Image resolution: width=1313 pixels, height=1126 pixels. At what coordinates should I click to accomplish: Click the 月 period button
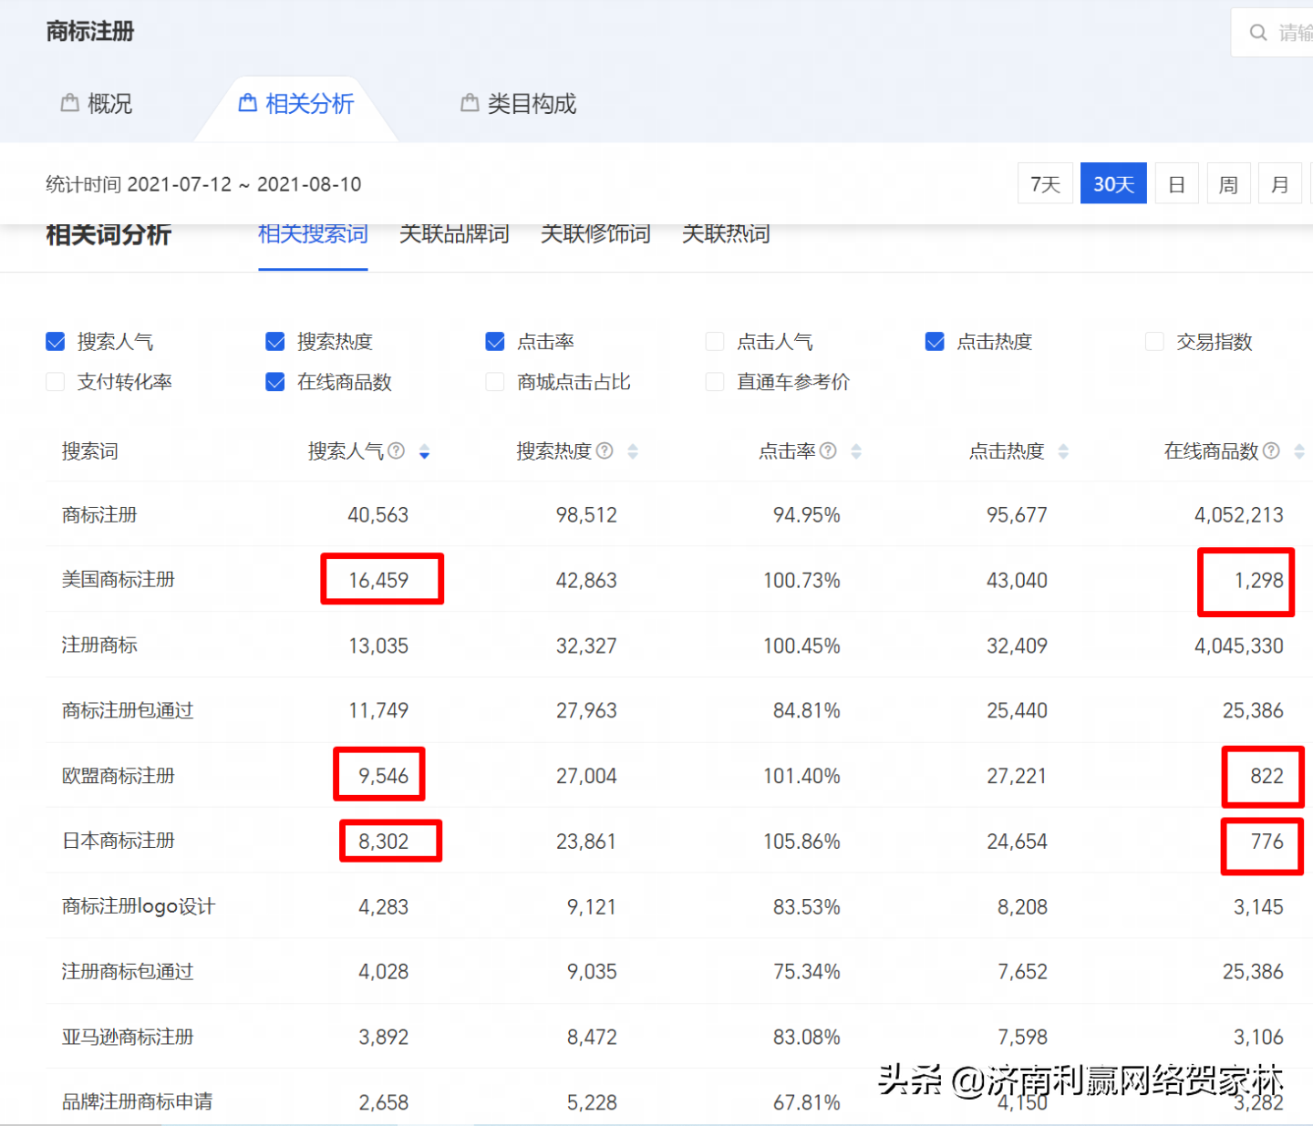pyautogui.click(x=1280, y=183)
